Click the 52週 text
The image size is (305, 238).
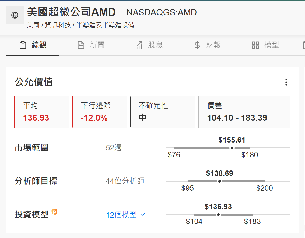point(114,148)
